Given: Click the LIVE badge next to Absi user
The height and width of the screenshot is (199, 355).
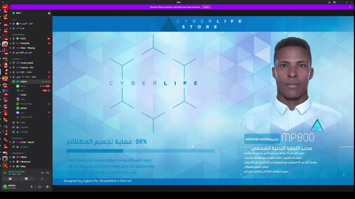Looking at the screenshot, I should point(45,91).
